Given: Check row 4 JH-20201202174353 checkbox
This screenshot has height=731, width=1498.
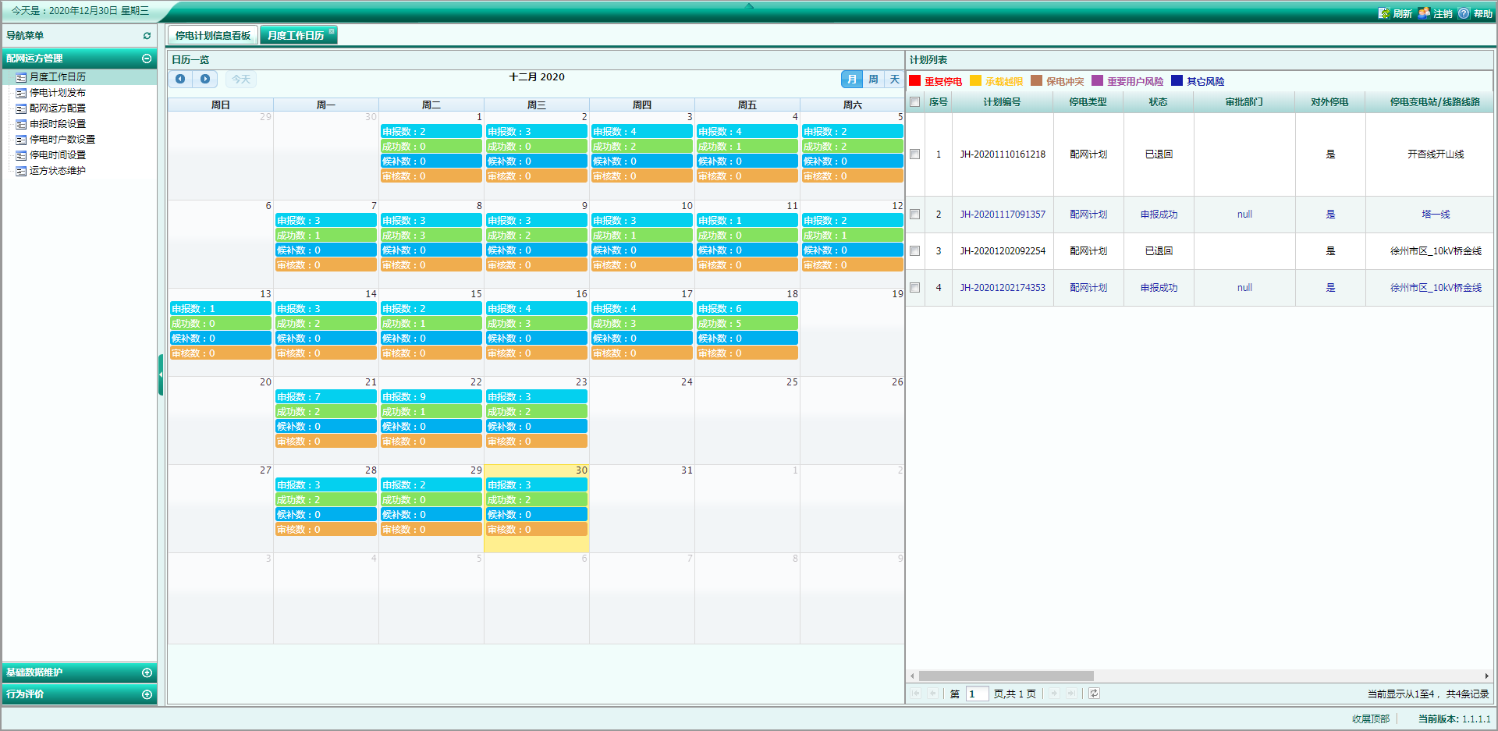Looking at the screenshot, I should 915,288.
